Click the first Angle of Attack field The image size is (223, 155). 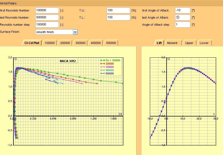pos(182,10)
